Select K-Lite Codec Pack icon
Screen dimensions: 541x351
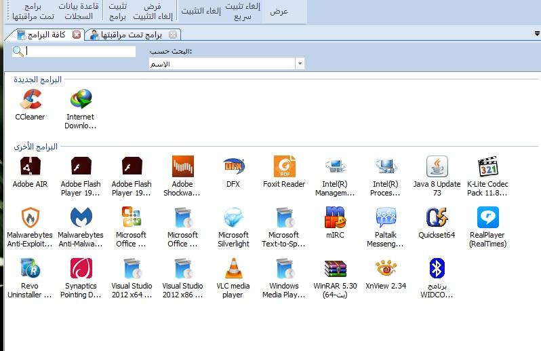click(488, 166)
